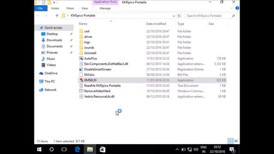This screenshot has width=274, height=154.
Task: Select the logs folder icon
Action: tap(81, 42)
